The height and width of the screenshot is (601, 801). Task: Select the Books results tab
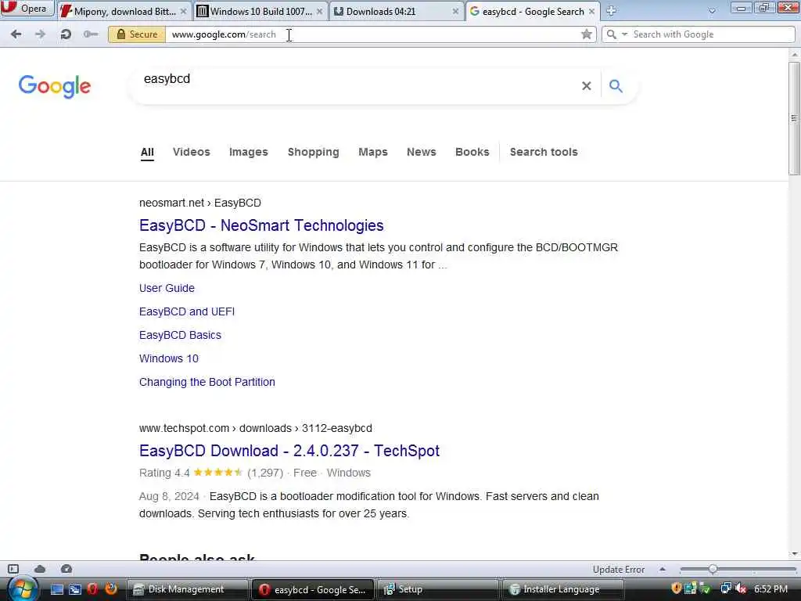click(x=472, y=152)
